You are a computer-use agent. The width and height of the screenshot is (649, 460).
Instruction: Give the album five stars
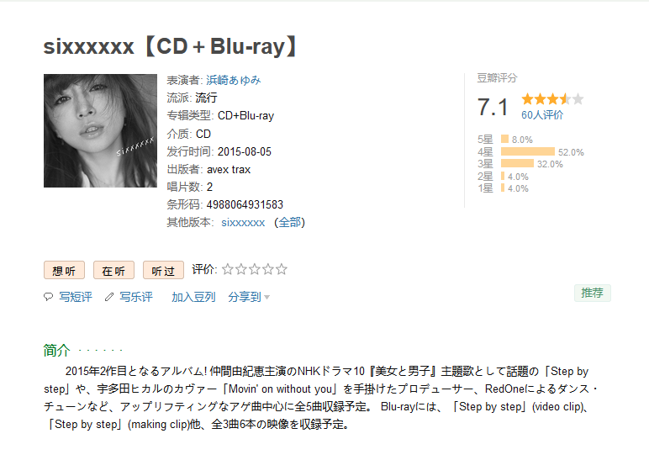[281, 270]
